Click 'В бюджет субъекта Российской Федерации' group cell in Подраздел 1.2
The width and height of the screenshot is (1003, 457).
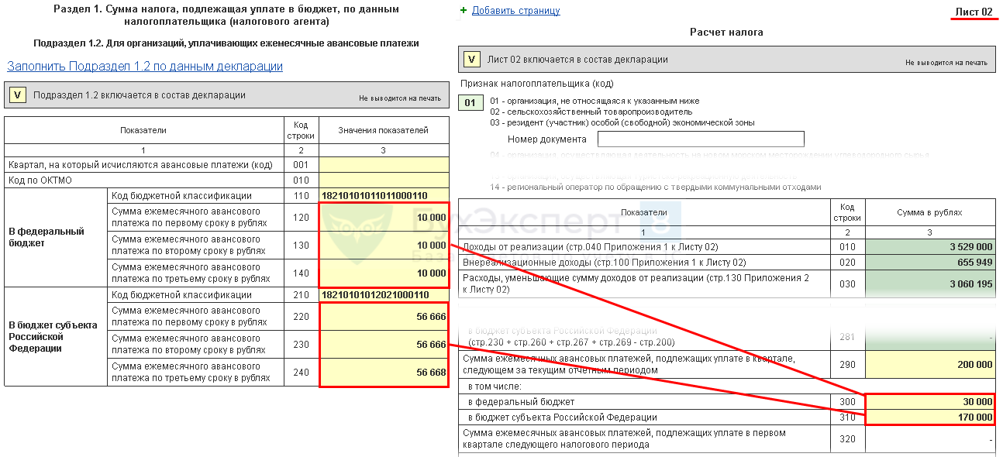[x=56, y=337]
